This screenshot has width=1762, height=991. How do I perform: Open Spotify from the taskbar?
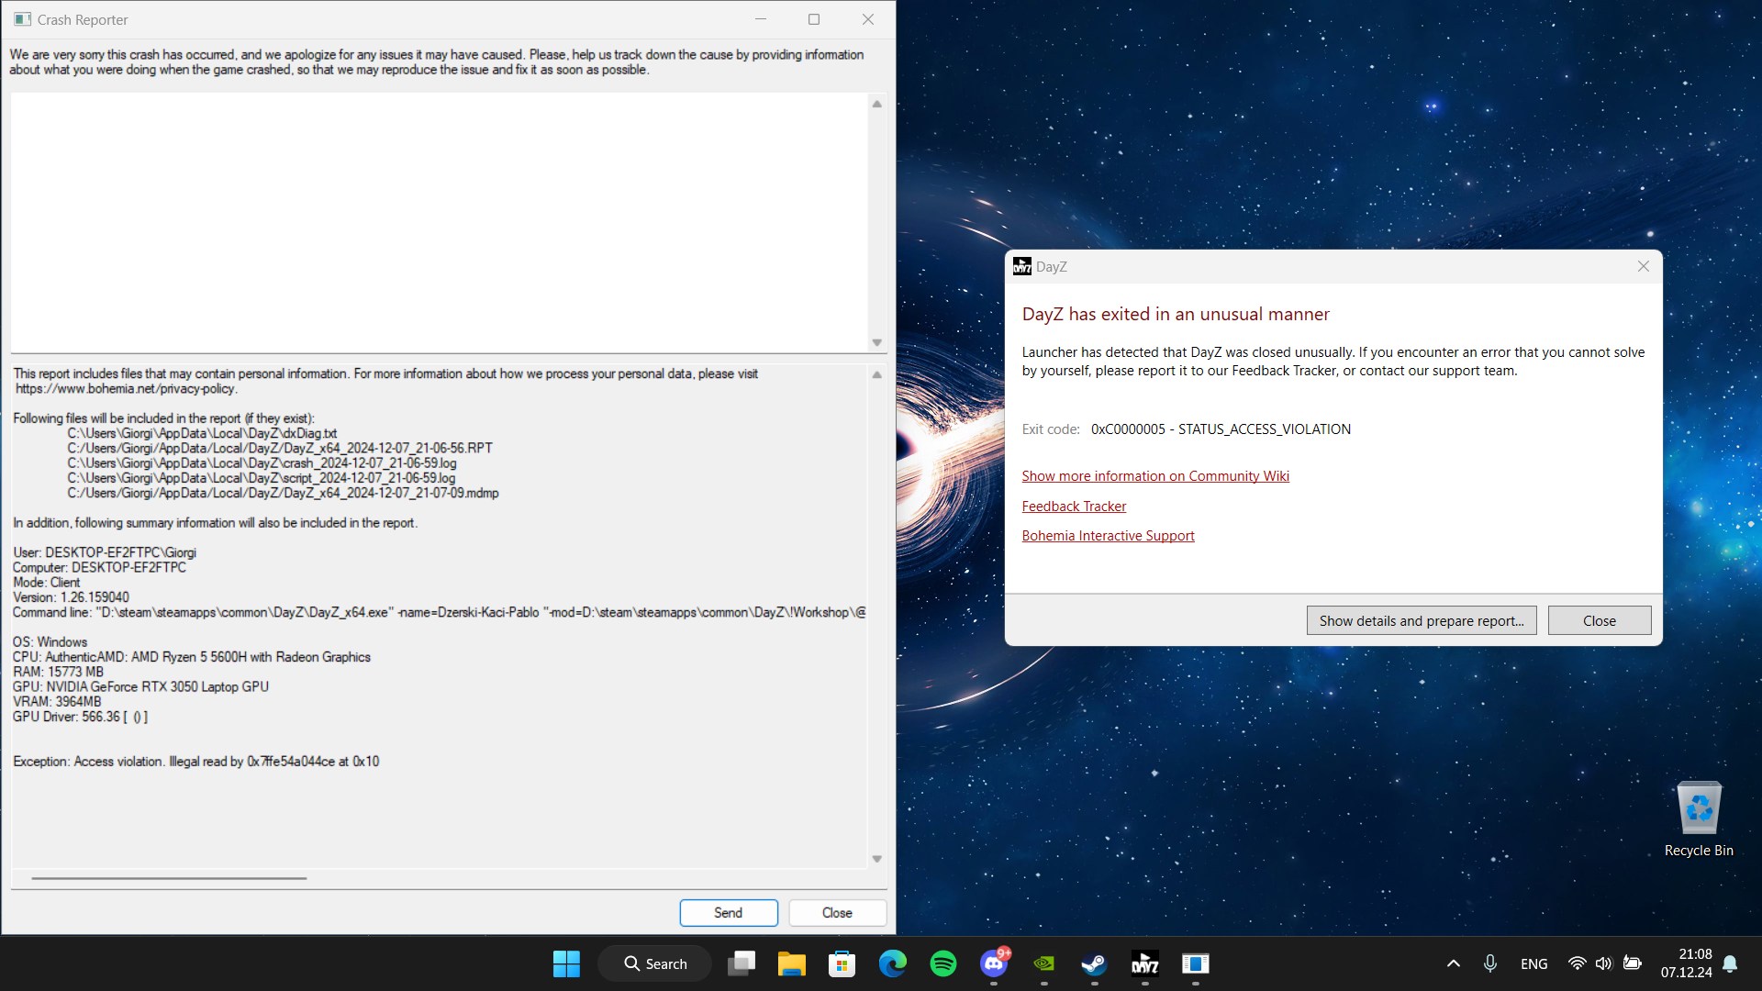pos(942,963)
